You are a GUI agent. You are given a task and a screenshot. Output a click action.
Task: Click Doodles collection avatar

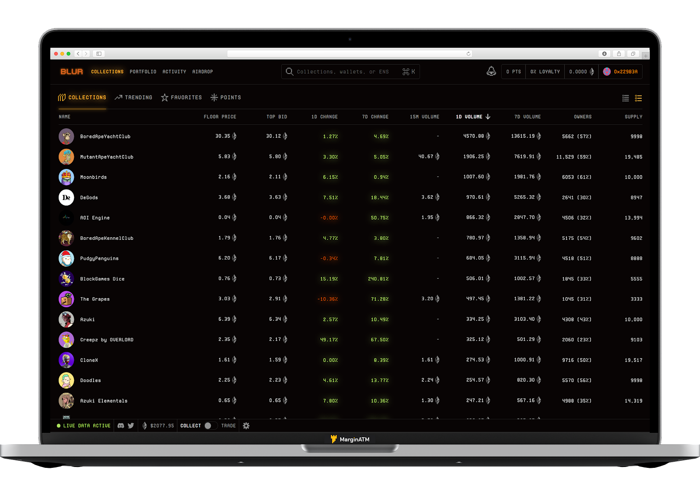[66, 380]
